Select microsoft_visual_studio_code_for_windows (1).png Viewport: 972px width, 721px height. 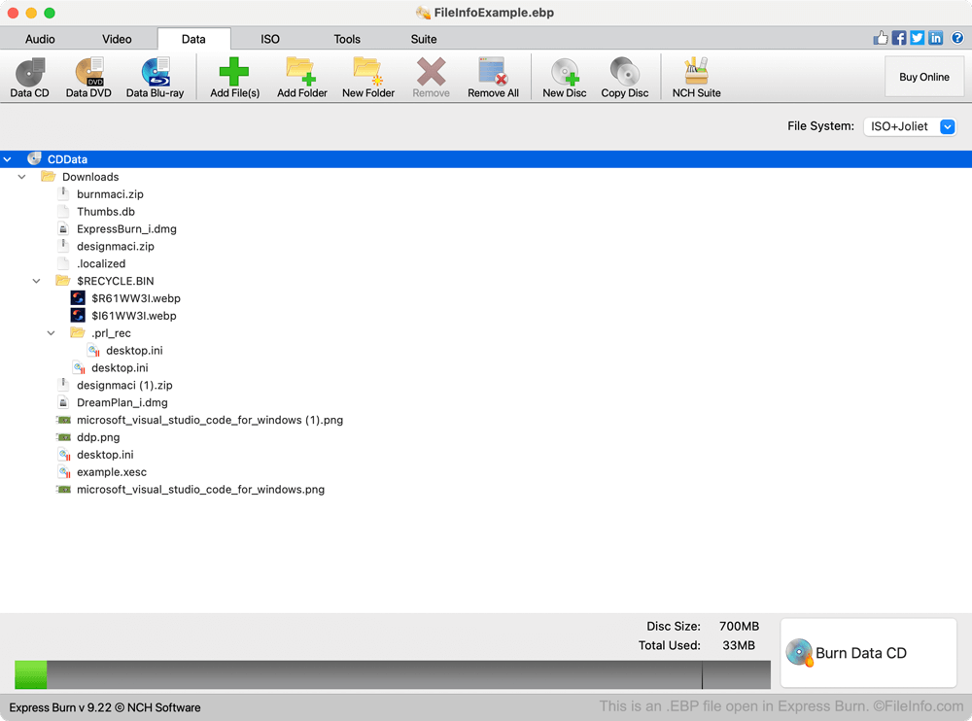pos(210,420)
